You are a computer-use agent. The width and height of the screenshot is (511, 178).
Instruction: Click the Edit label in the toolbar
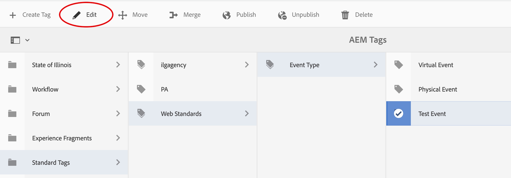pyautogui.click(x=91, y=15)
